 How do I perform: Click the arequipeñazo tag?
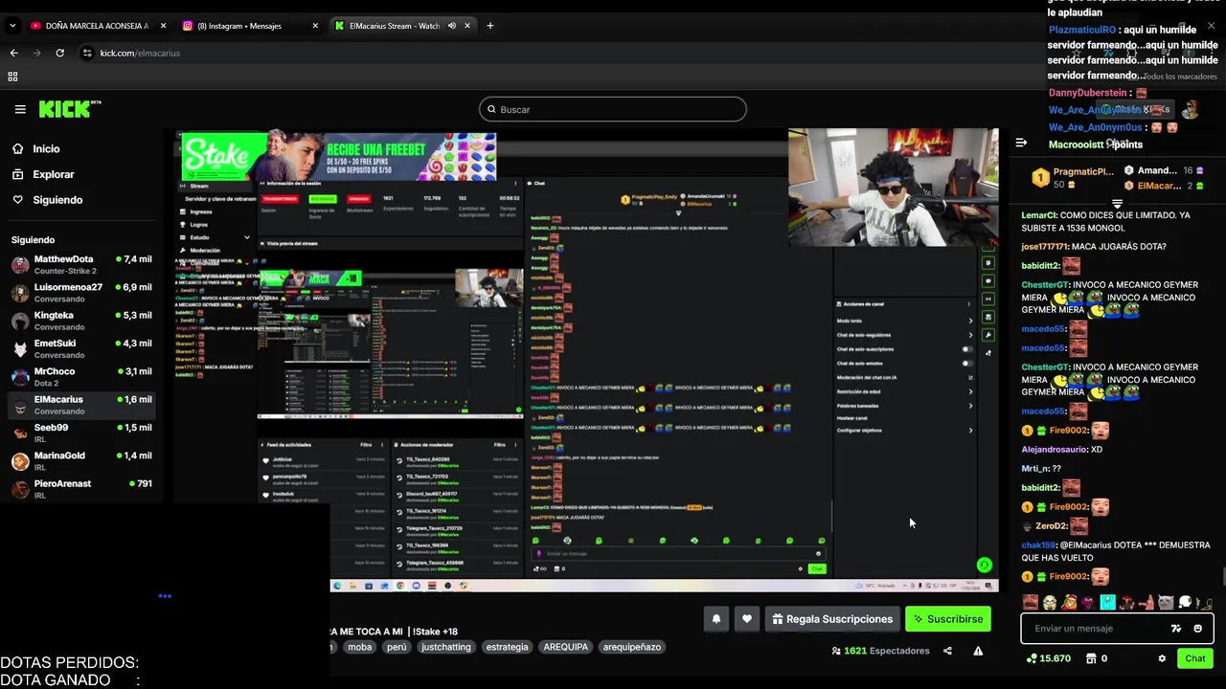point(632,647)
